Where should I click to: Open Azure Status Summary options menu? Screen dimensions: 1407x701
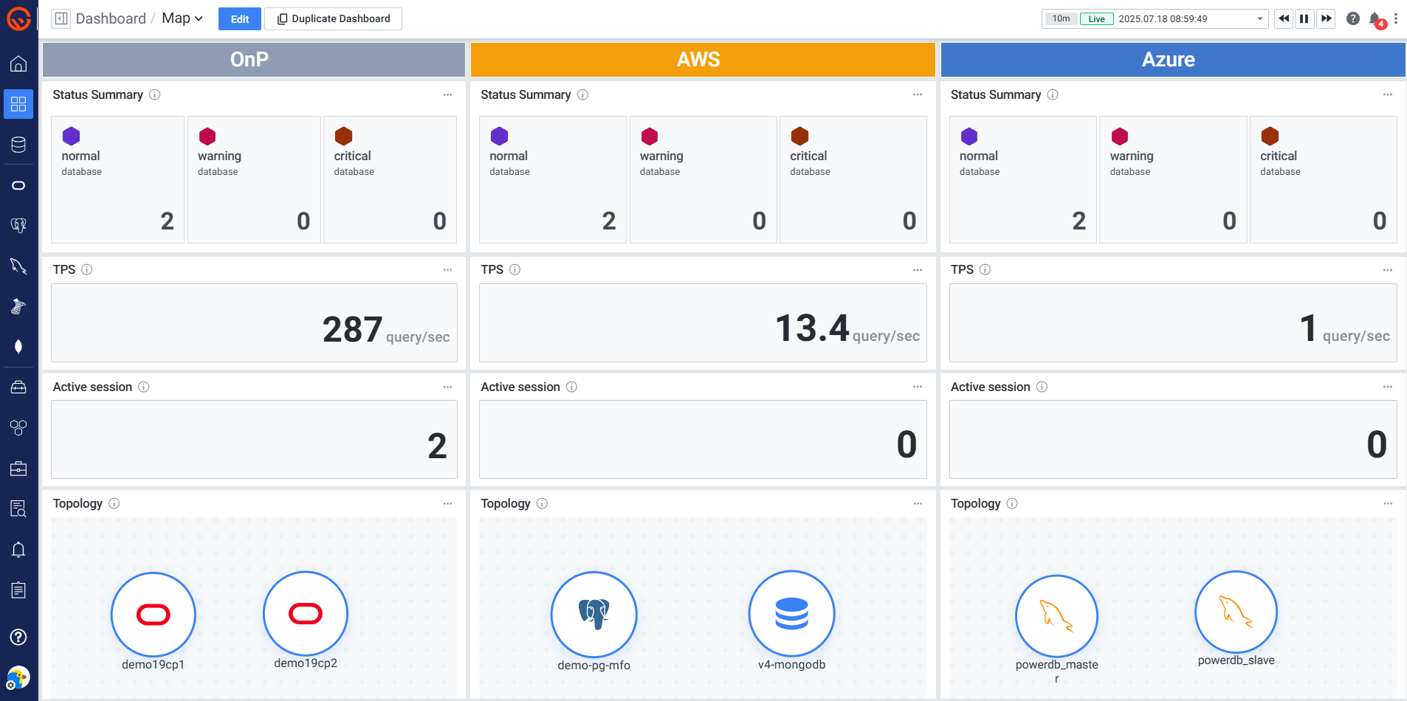[1388, 94]
